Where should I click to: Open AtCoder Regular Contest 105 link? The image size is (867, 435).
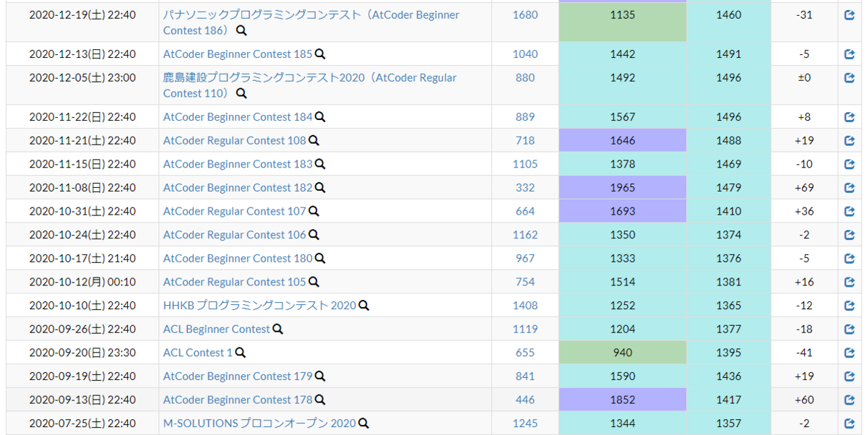(x=235, y=282)
